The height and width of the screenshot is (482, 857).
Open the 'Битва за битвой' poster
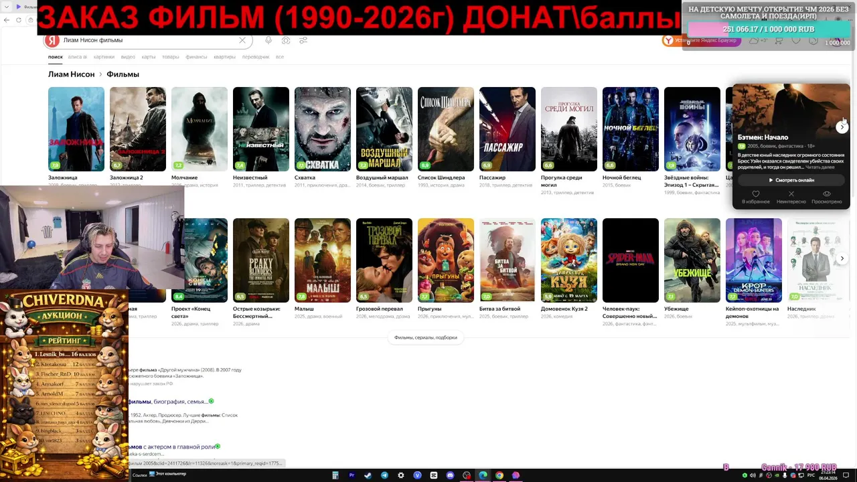coord(508,260)
